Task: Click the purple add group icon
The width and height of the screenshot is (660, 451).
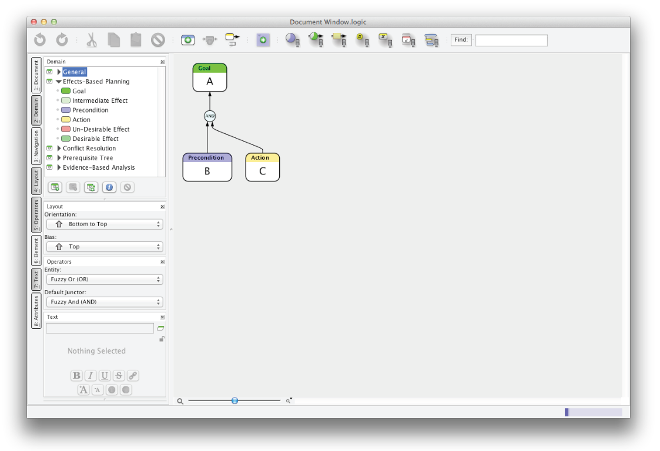Action: point(263,40)
